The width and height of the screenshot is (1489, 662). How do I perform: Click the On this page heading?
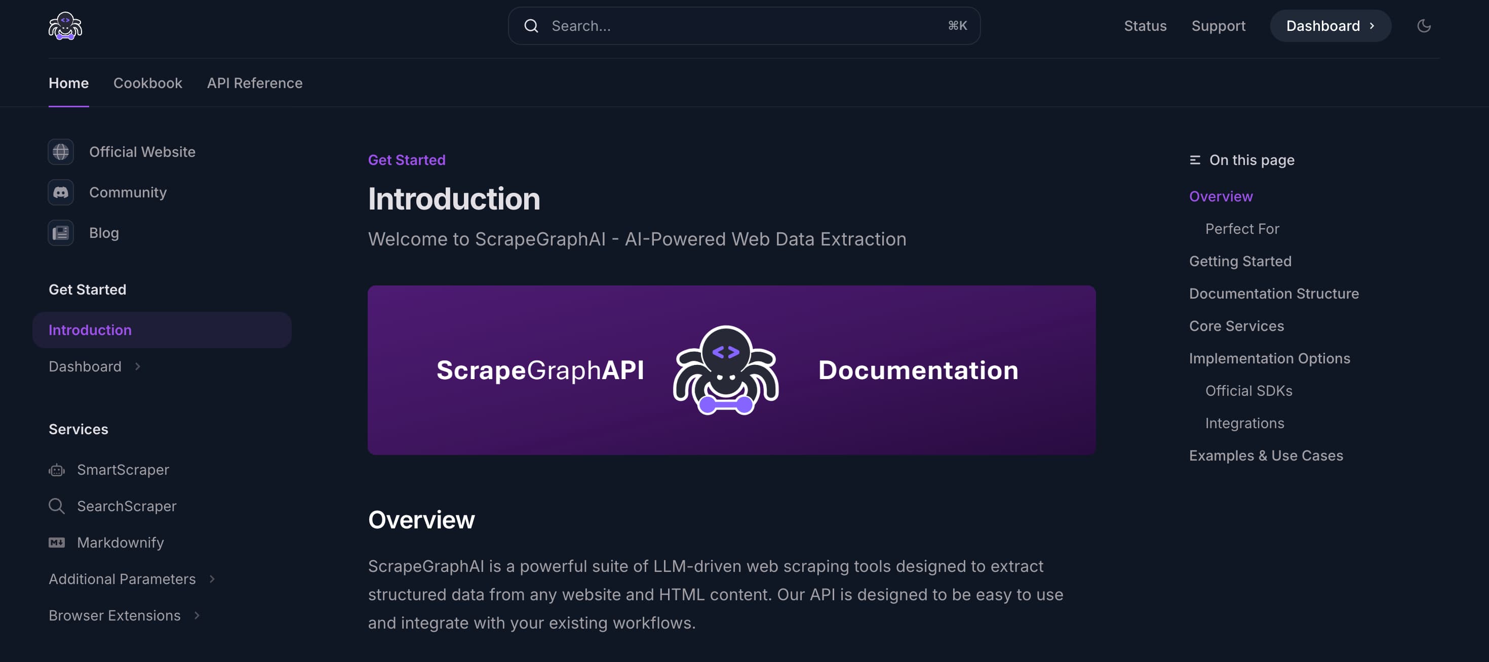pyautogui.click(x=1251, y=160)
